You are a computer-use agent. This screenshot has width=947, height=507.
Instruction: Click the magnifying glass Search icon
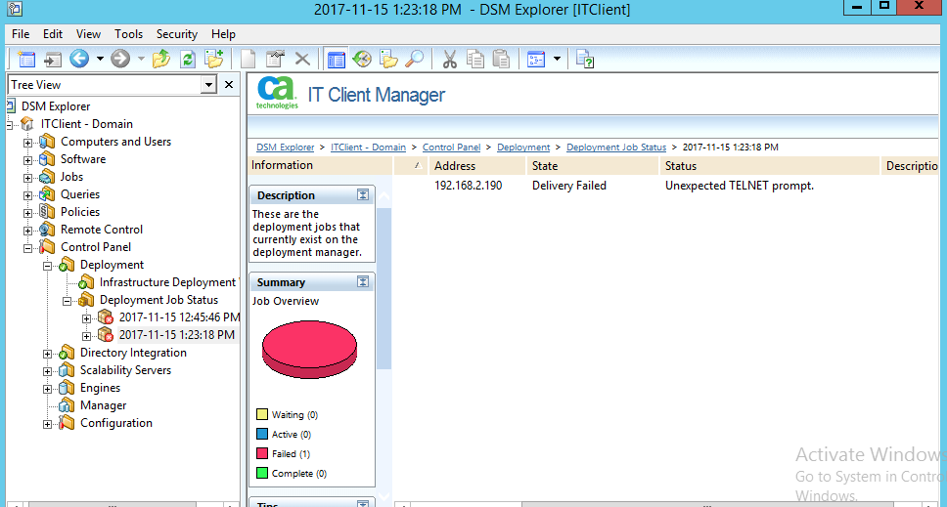click(415, 59)
